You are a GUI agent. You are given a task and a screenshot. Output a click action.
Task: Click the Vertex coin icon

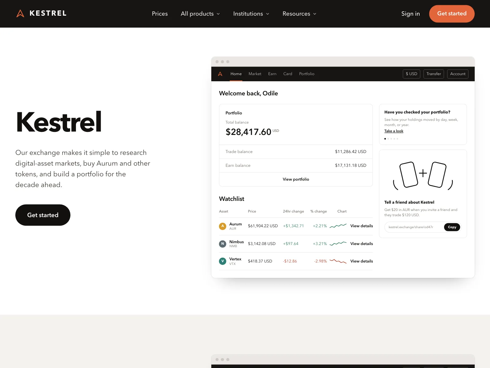223,261
